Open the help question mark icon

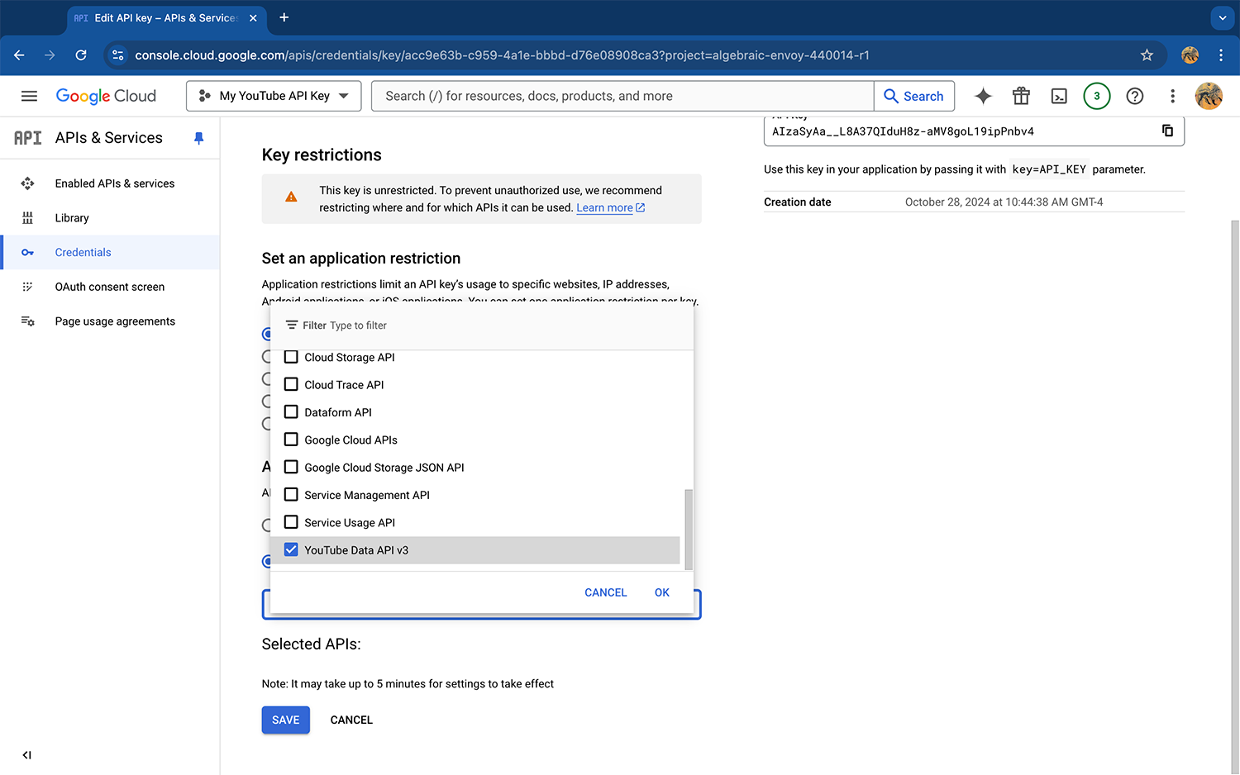pos(1135,96)
